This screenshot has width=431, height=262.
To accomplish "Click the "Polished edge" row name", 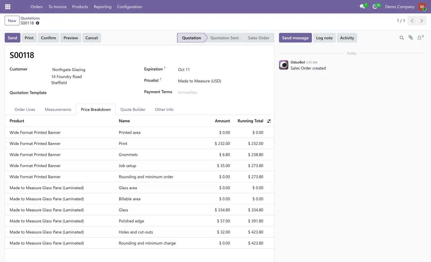I will coord(131,221).
